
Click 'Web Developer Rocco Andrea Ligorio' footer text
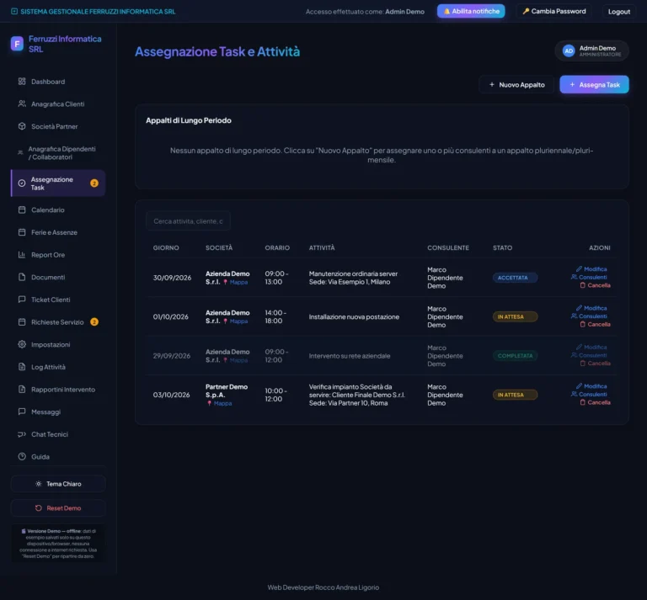[323, 587]
